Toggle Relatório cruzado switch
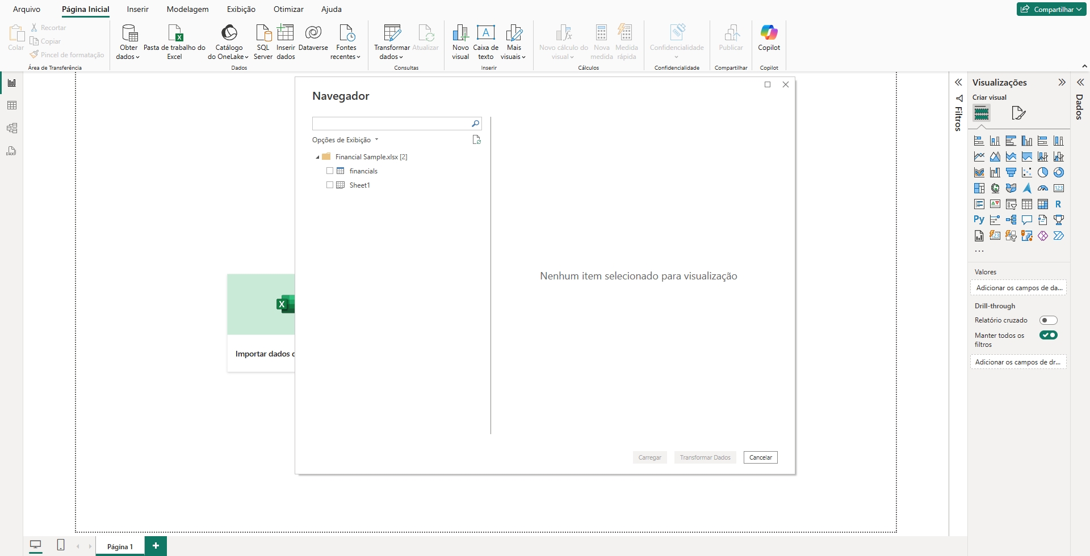The height and width of the screenshot is (556, 1090). pos(1048,320)
